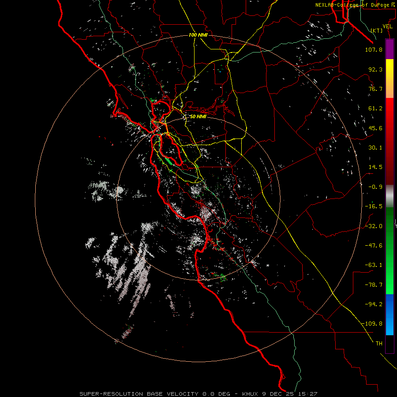
Task: Click the -109.8 legend value
Action: click(x=372, y=324)
